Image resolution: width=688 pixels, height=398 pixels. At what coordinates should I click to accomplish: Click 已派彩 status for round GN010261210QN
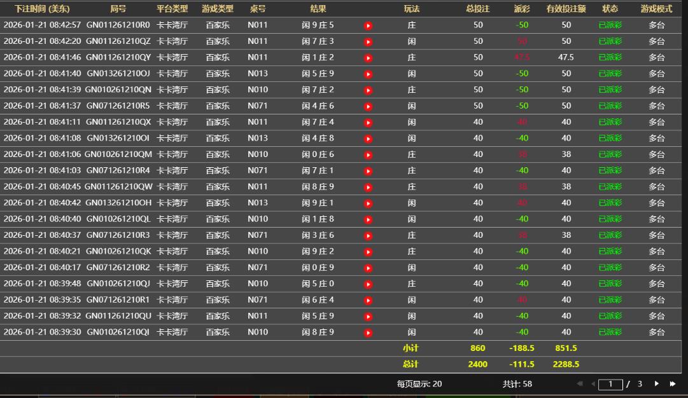coord(610,90)
